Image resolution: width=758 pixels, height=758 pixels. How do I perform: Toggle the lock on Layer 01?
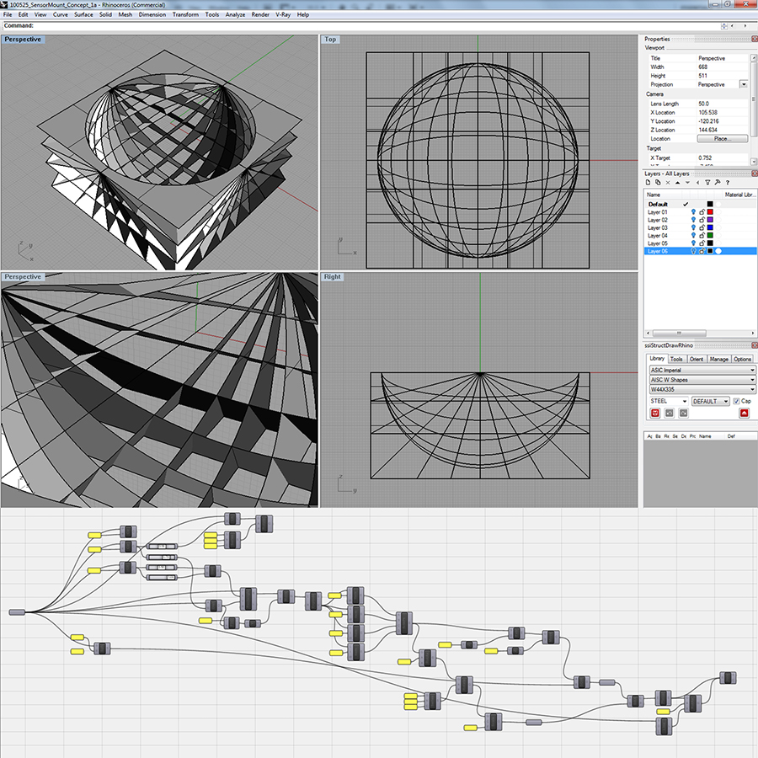702,211
